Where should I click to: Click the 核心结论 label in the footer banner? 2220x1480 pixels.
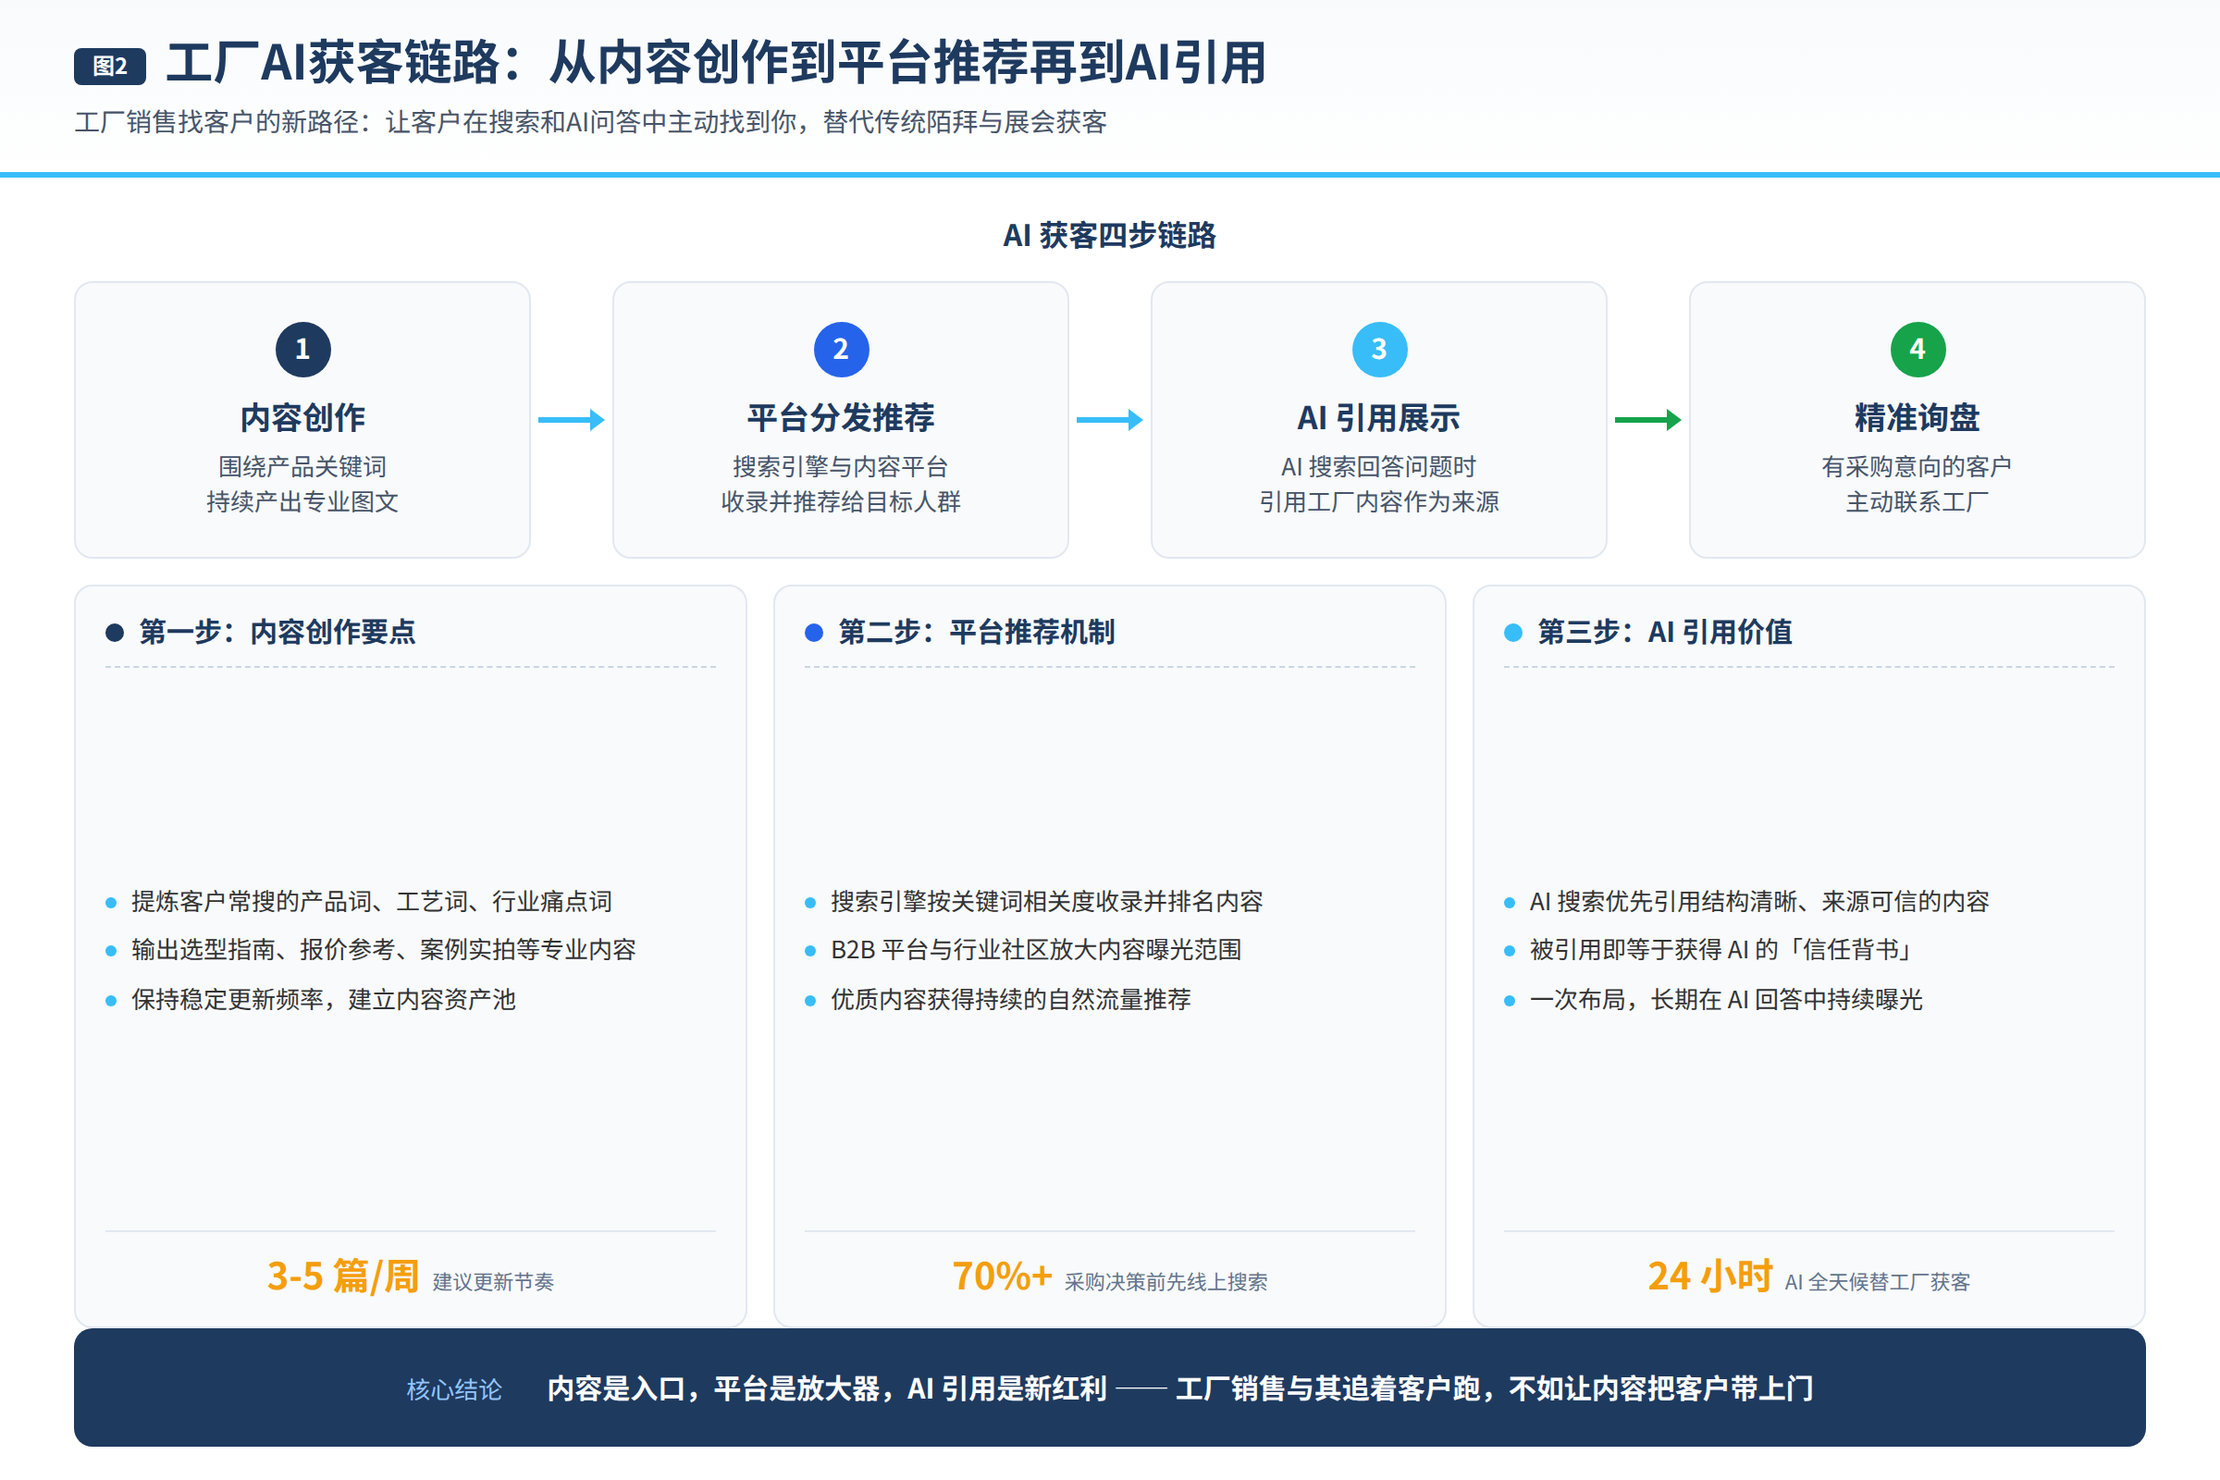pyautogui.click(x=455, y=1389)
